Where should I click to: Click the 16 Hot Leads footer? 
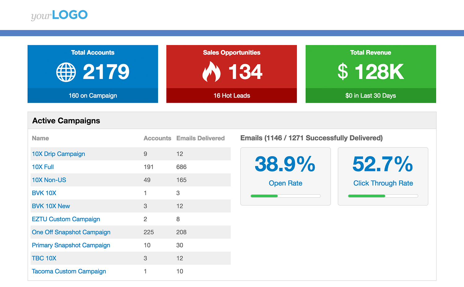[232, 96]
